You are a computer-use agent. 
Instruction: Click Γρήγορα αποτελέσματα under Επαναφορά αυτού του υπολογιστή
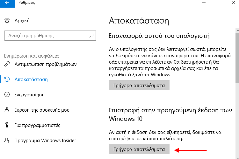(139, 85)
